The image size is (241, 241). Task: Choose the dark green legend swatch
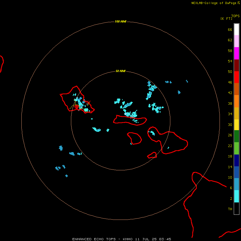[236, 136]
